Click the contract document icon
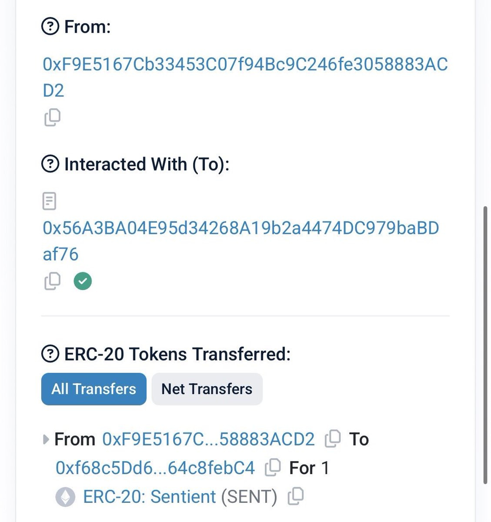Screen dimensions: 491x522 pyautogui.click(x=49, y=201)
